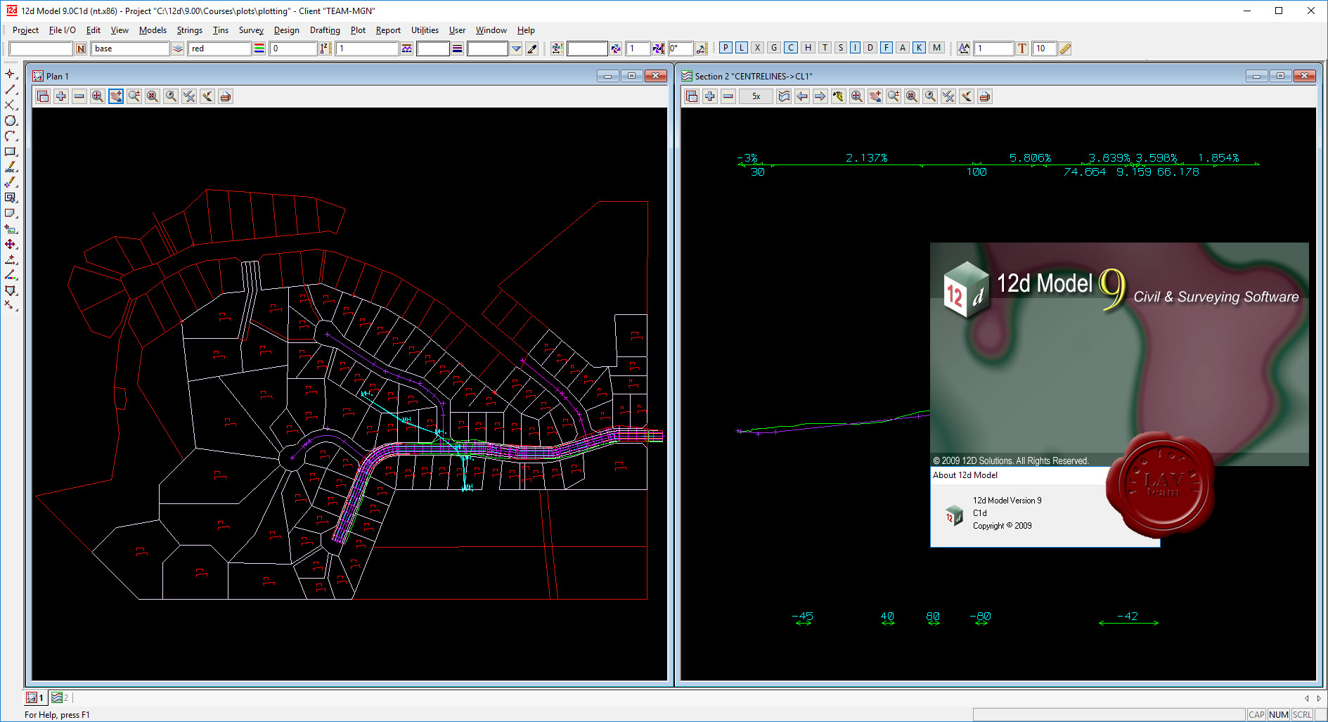The width and height of the screenshot is (1328, 722).
Task: Open the name list N icon
Action: click(81, 49)
